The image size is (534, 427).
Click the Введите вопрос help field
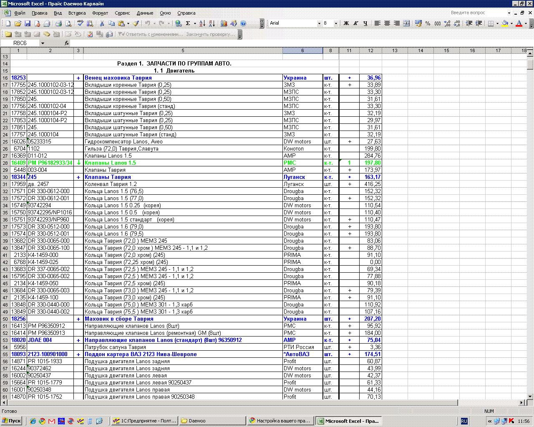click(478, 13)
